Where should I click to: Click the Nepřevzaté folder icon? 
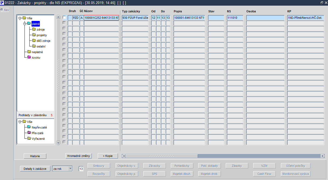pos(29,127)
